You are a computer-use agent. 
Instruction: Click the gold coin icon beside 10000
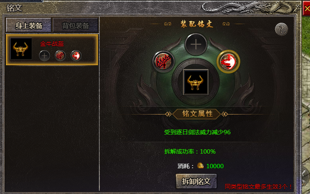point(200,165)
